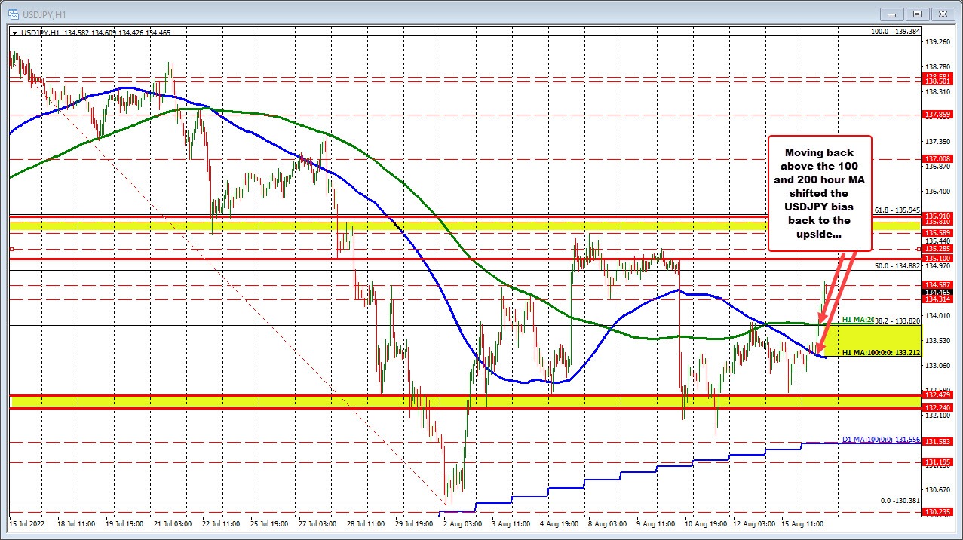The image size is (963, 540).
Task: Click the minimize icon on the chart window
Action: point(891,14)
